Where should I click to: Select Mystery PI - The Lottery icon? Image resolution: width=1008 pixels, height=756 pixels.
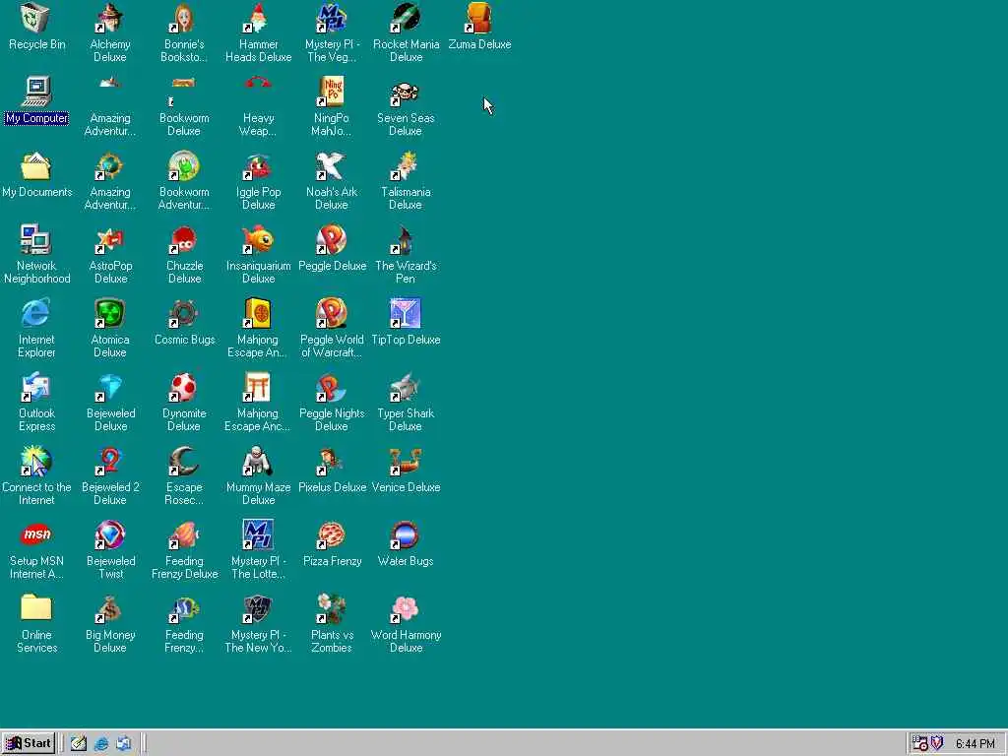258,535
